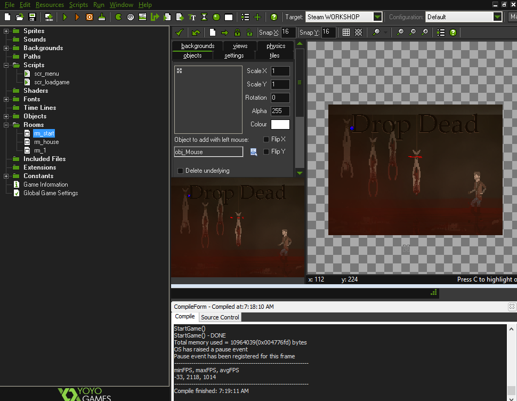Create a font using the 'T' icon

point(192,17)
